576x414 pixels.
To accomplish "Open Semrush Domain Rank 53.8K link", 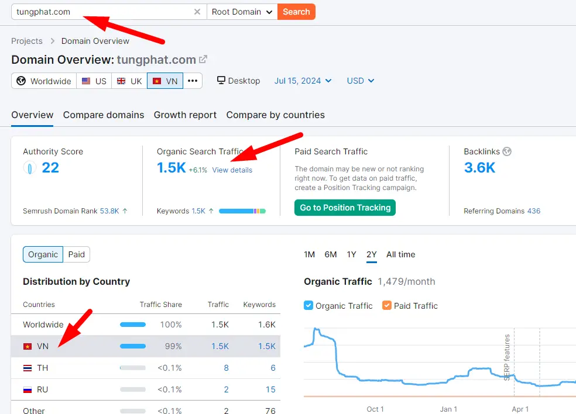I will click(x=109, y=211).
